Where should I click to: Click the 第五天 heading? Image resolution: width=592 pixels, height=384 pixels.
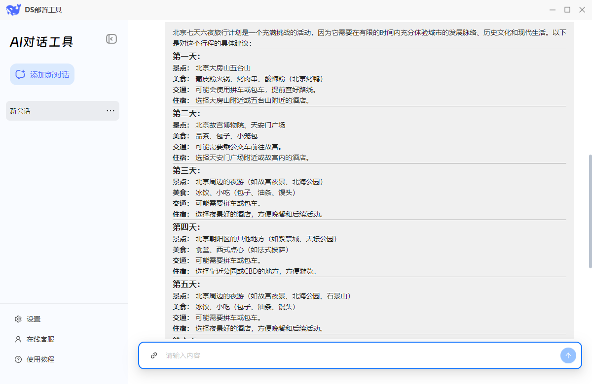click(x=186, y=284)
